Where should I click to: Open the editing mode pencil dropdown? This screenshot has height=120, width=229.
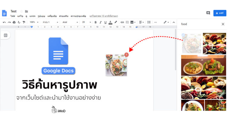click(166, 22)
